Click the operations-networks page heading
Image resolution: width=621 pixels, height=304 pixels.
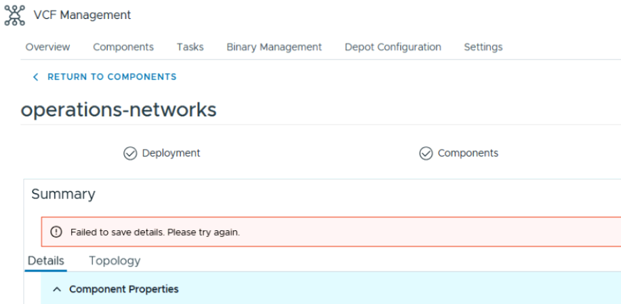(x=119, y=110)
